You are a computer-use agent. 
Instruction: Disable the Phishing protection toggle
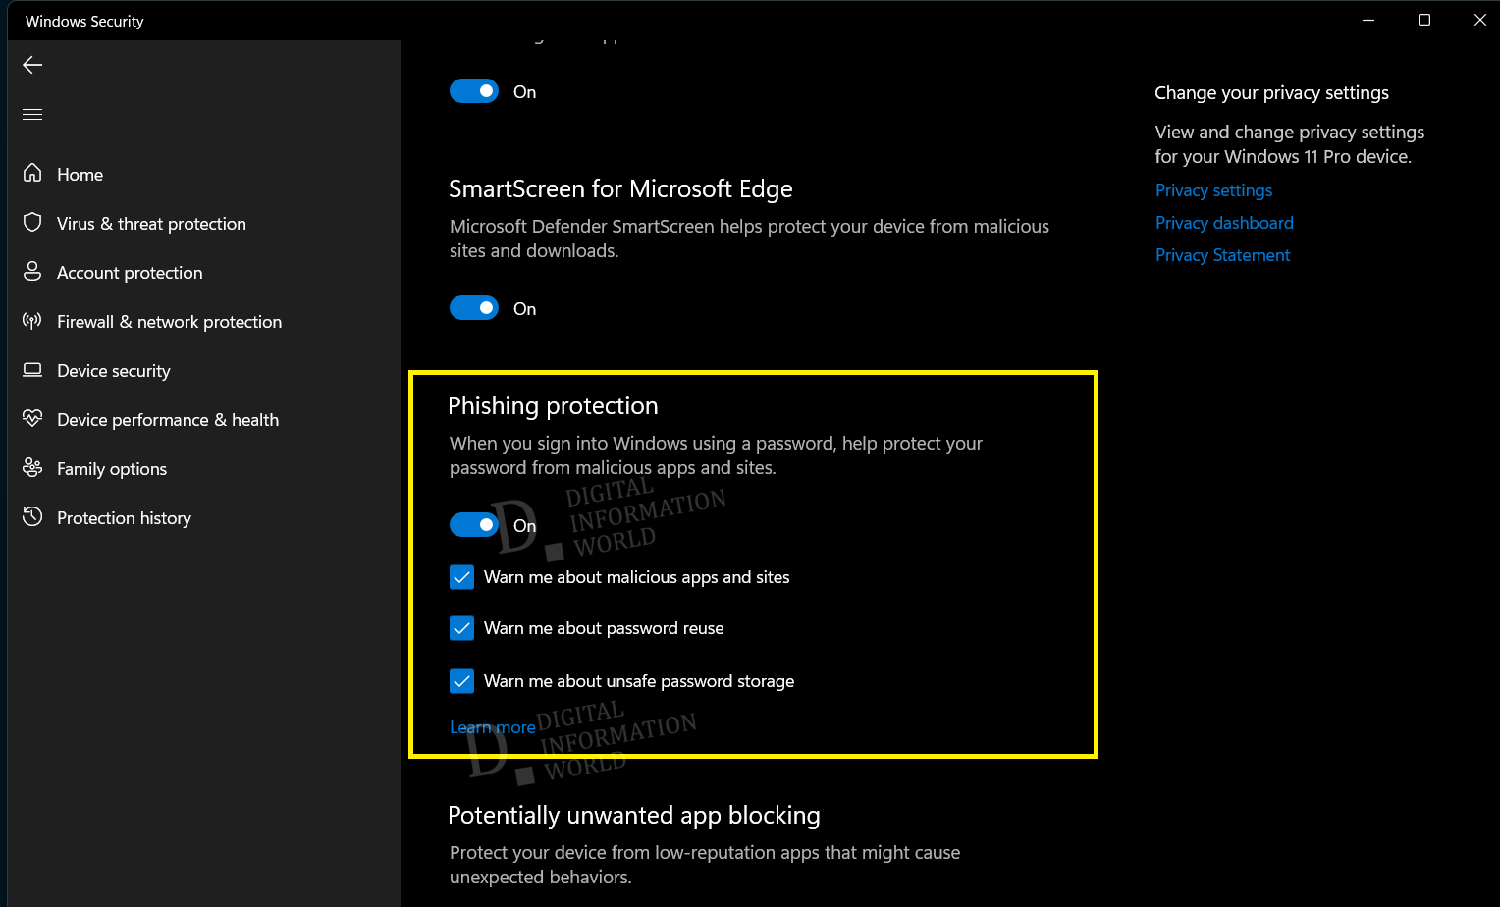click(x=474, y=525)
